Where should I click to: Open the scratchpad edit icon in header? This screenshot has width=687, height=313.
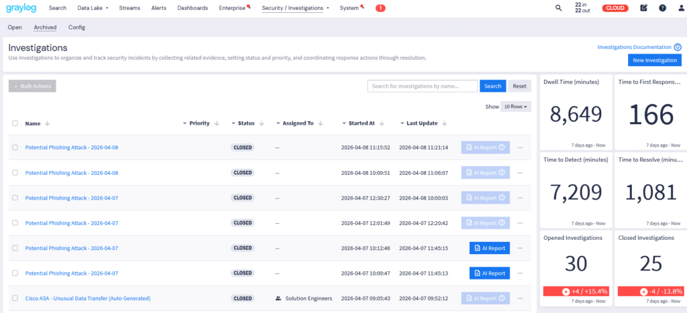[x=644, y=8]
